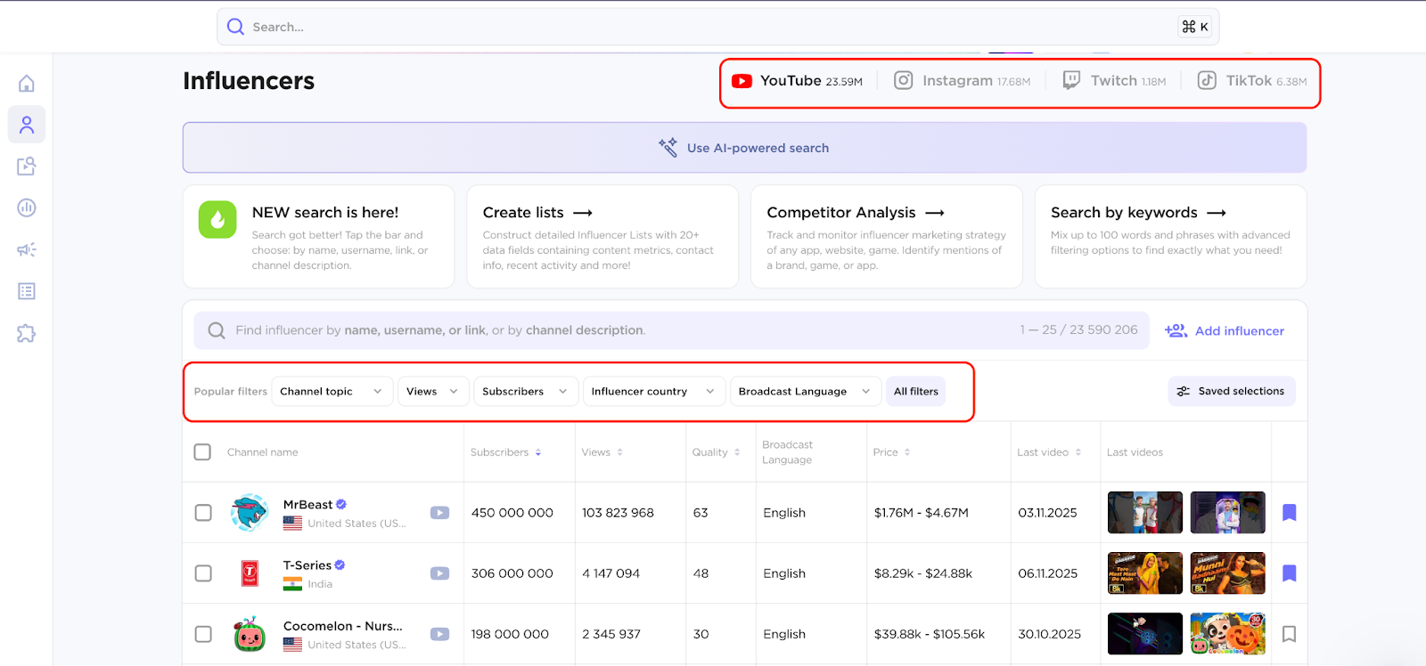This screenshot has width=1426, height=666.
Task: Expand the Influencer country filter dropdown
Action: click(653, 392)
